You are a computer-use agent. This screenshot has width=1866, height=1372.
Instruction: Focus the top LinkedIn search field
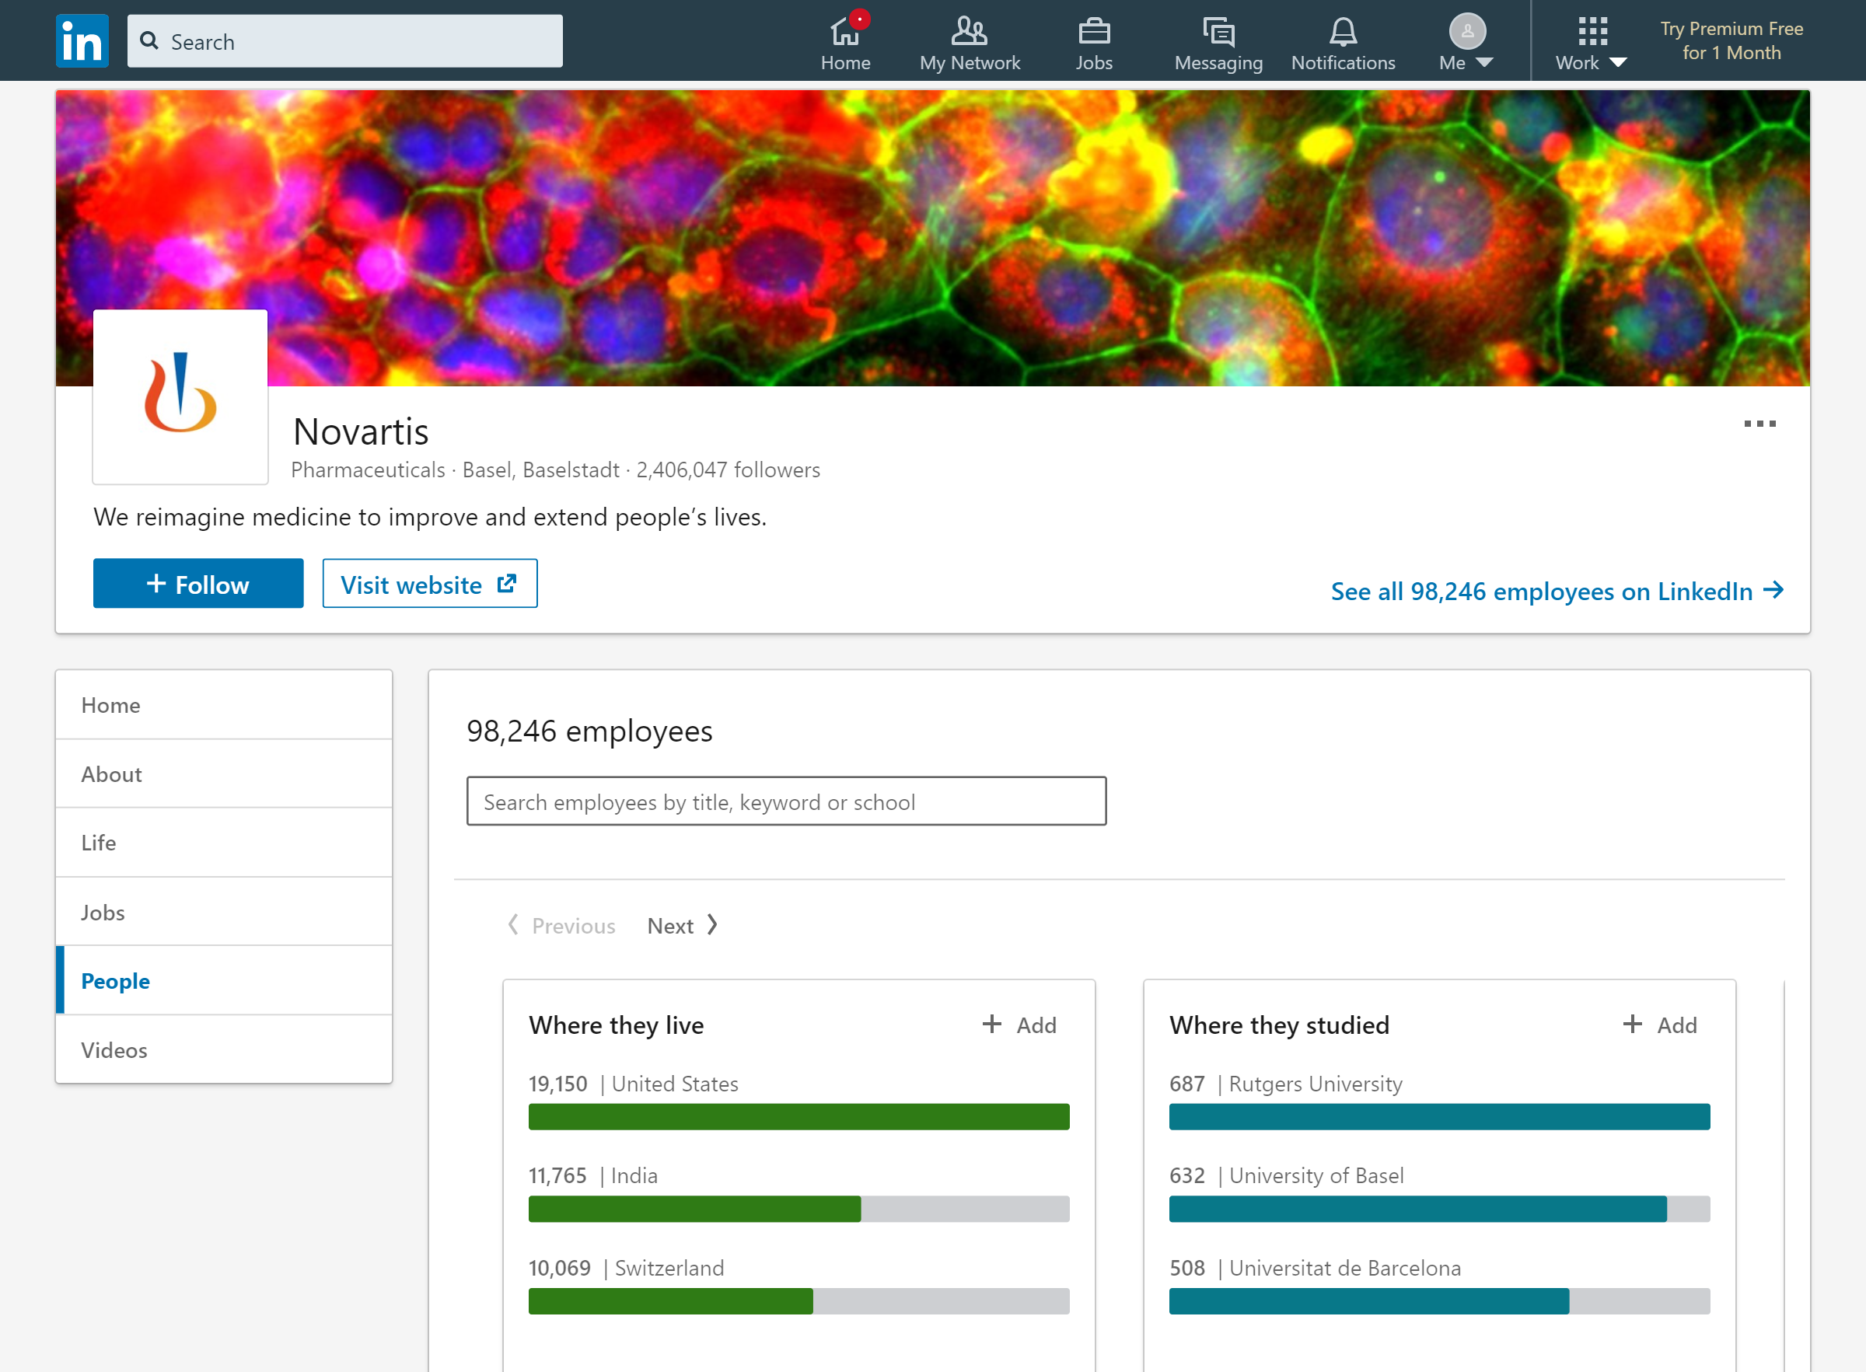(x=344, y=40)
